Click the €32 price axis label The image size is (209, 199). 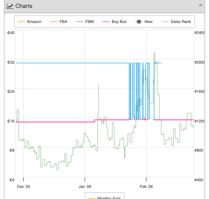click(11, 62)
